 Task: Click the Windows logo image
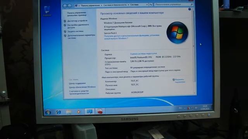click(x=177, y=32)
